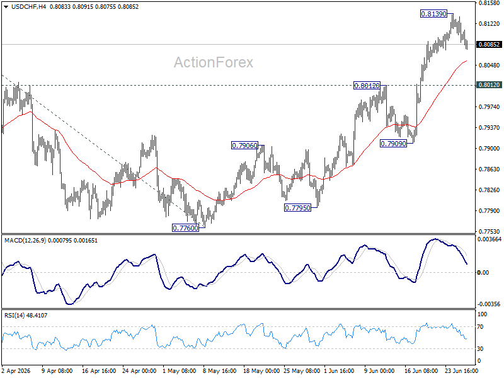Click the 18 May 00:00 time label
Image resolution: width=504 pixels, height=378 pixels.
[261, 370]
